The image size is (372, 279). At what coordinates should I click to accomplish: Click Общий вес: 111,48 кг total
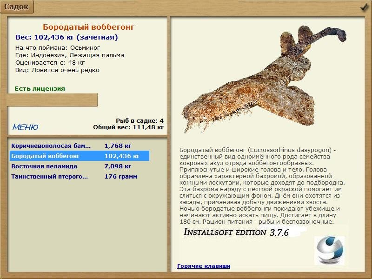coord(128,127)
